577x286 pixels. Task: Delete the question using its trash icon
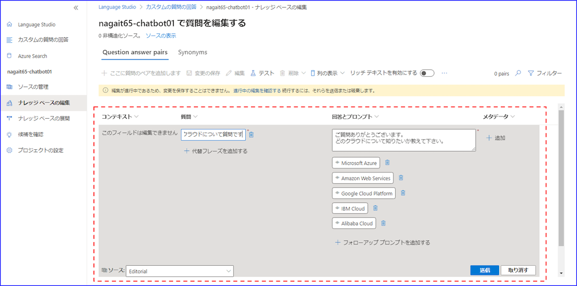click(x=252, y=135)
